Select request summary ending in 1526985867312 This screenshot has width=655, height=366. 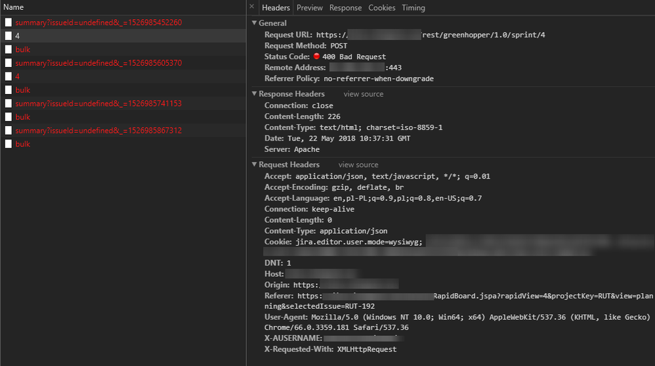tap(98, 131)
